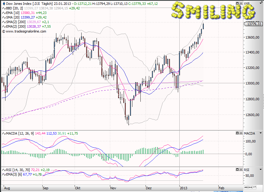Maximize the MACDA indicator pane

(x=237, y=133)
